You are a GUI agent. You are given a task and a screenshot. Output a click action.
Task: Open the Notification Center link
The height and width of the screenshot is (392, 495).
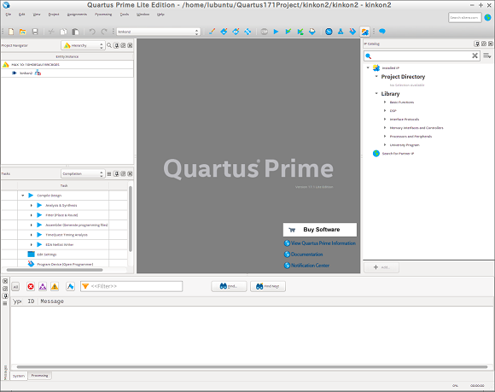tap(306, 266)
